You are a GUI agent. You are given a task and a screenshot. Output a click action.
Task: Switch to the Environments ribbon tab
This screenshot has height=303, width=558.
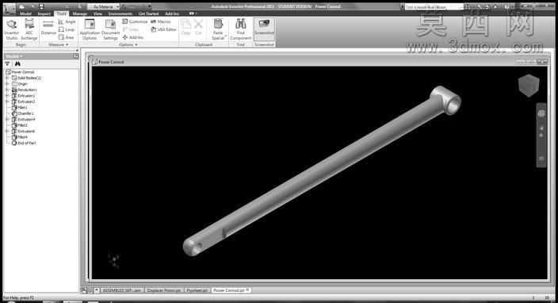click(x=120, y=13)
